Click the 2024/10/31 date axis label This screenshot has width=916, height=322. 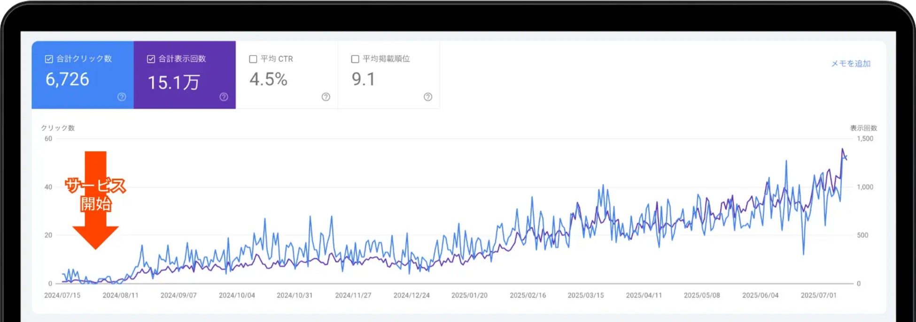(295, 295)
